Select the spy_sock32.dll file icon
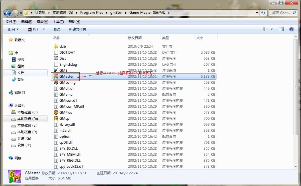Viewport: 301px width, 186px height. pyautogui.click(x=56, y=166)
